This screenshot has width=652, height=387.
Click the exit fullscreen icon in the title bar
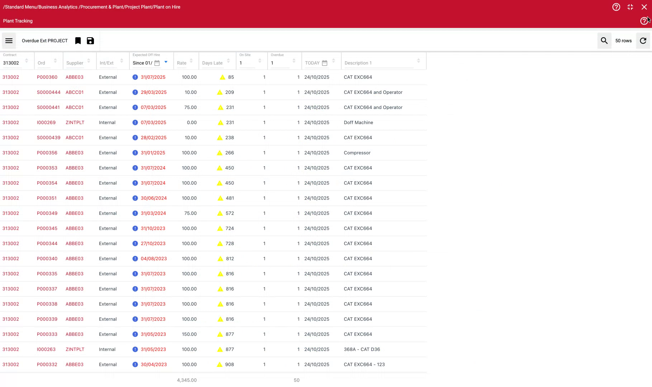coord(630,7)
